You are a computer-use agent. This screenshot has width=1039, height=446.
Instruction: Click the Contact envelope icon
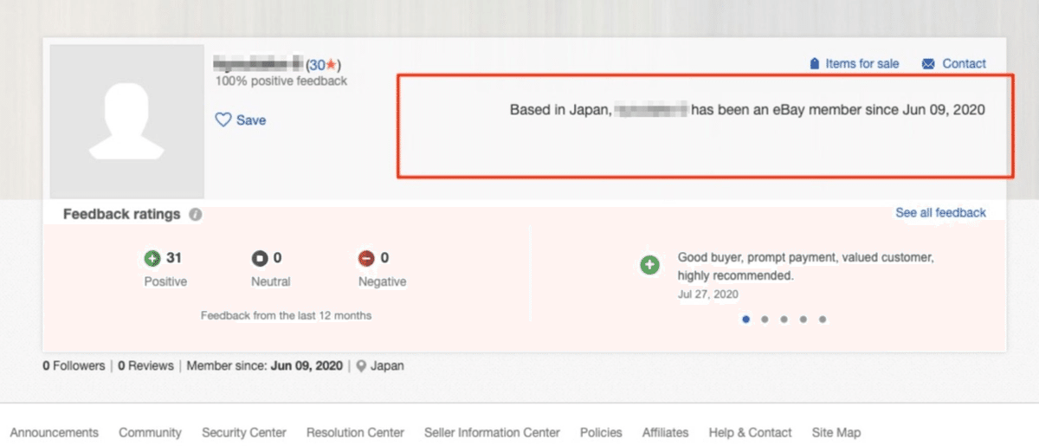pos(928,64)
